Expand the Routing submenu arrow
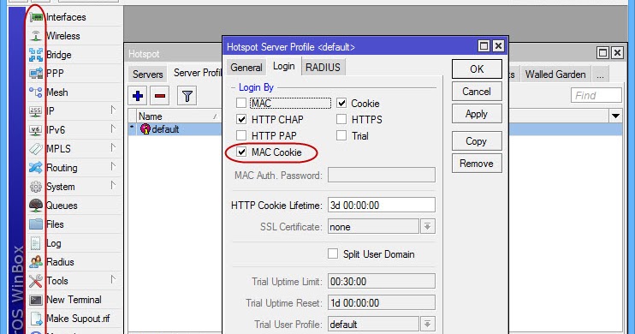The image size is (635, 334). point(113,166)
